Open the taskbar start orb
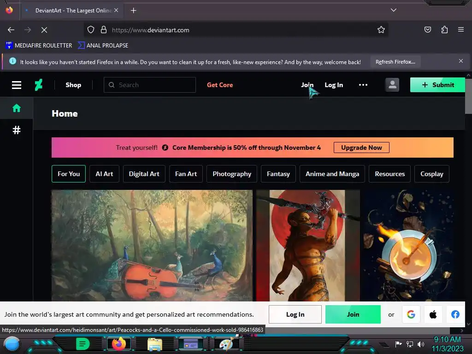 coord(12,344)
